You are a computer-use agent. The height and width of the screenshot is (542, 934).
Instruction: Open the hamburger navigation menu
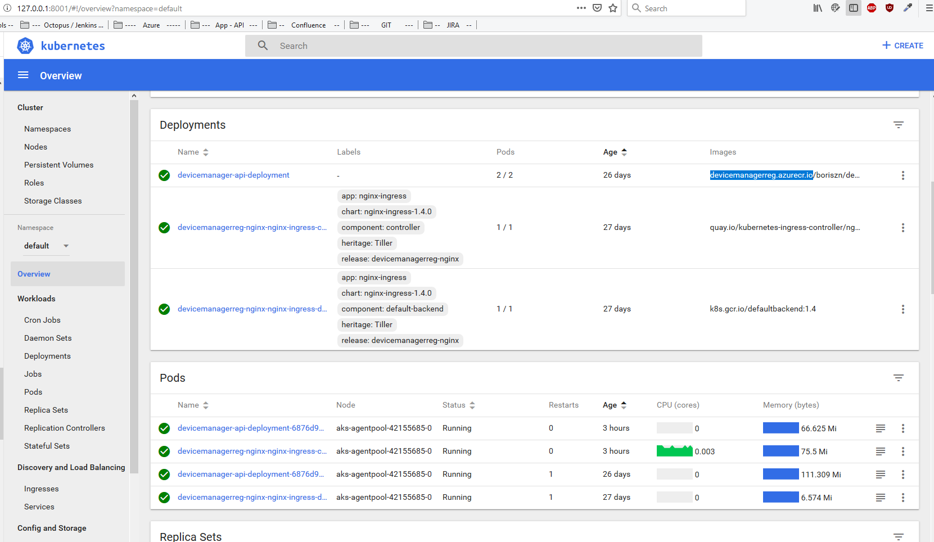23,75
